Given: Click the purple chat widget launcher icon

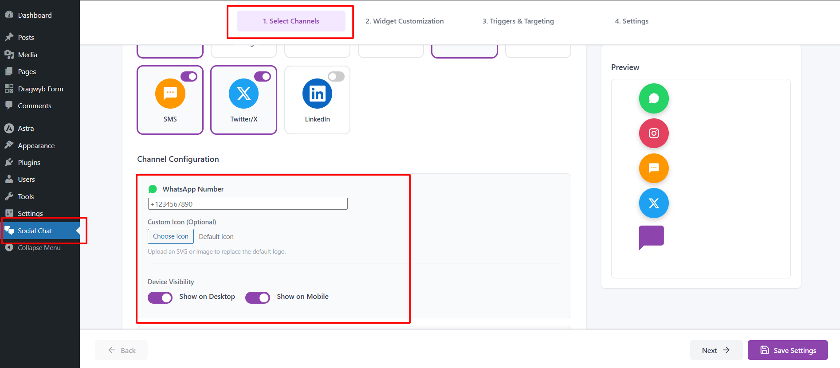Looking at the screenshot, I should (651, 237).
